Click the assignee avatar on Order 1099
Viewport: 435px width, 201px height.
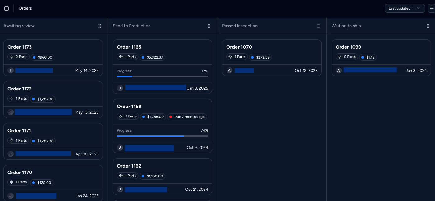point(338,70)
